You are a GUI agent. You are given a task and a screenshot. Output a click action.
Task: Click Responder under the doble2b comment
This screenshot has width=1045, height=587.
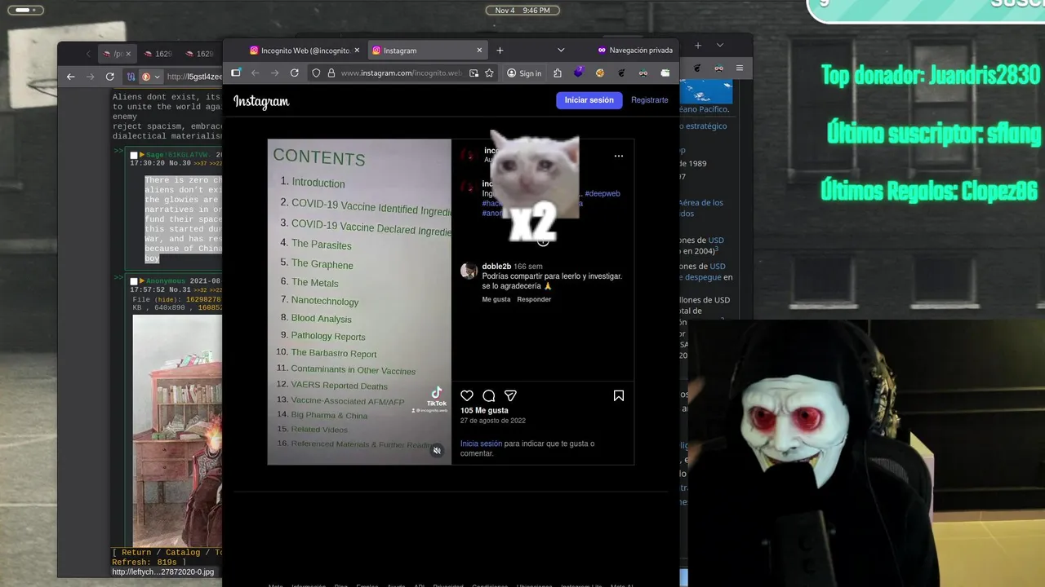click(x=534, y=299)
